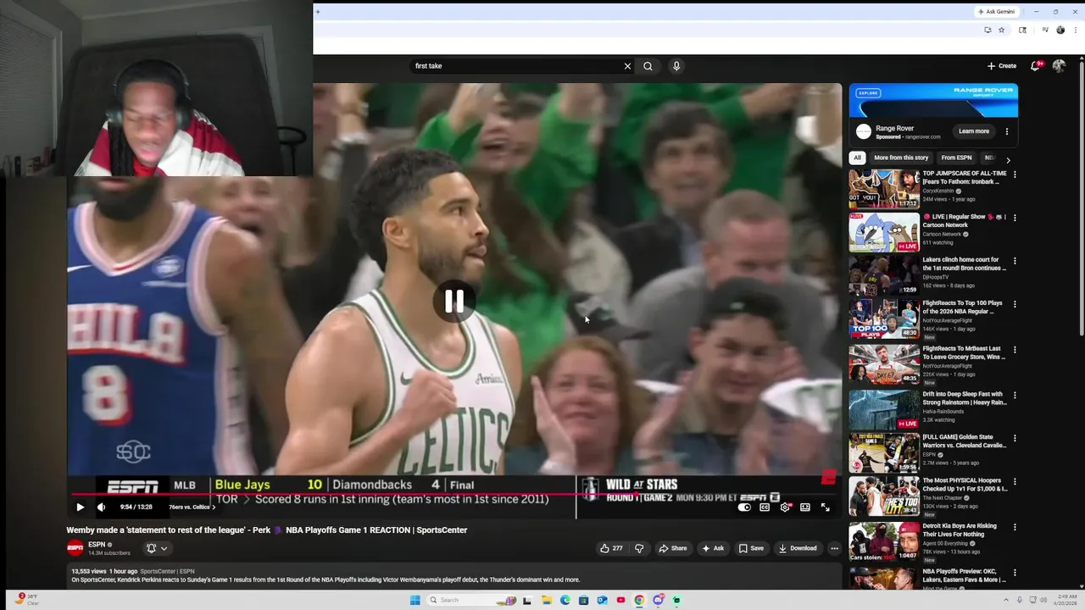Image resolution: width=1085 pixels, height=610 pixels.
Task: Open Detroit Kia Boys video thumbnail
Action: pyautogui.click(x=884, y=541)
